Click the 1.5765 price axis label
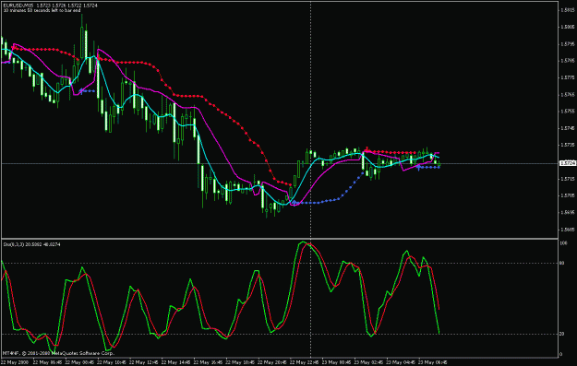 568,95
